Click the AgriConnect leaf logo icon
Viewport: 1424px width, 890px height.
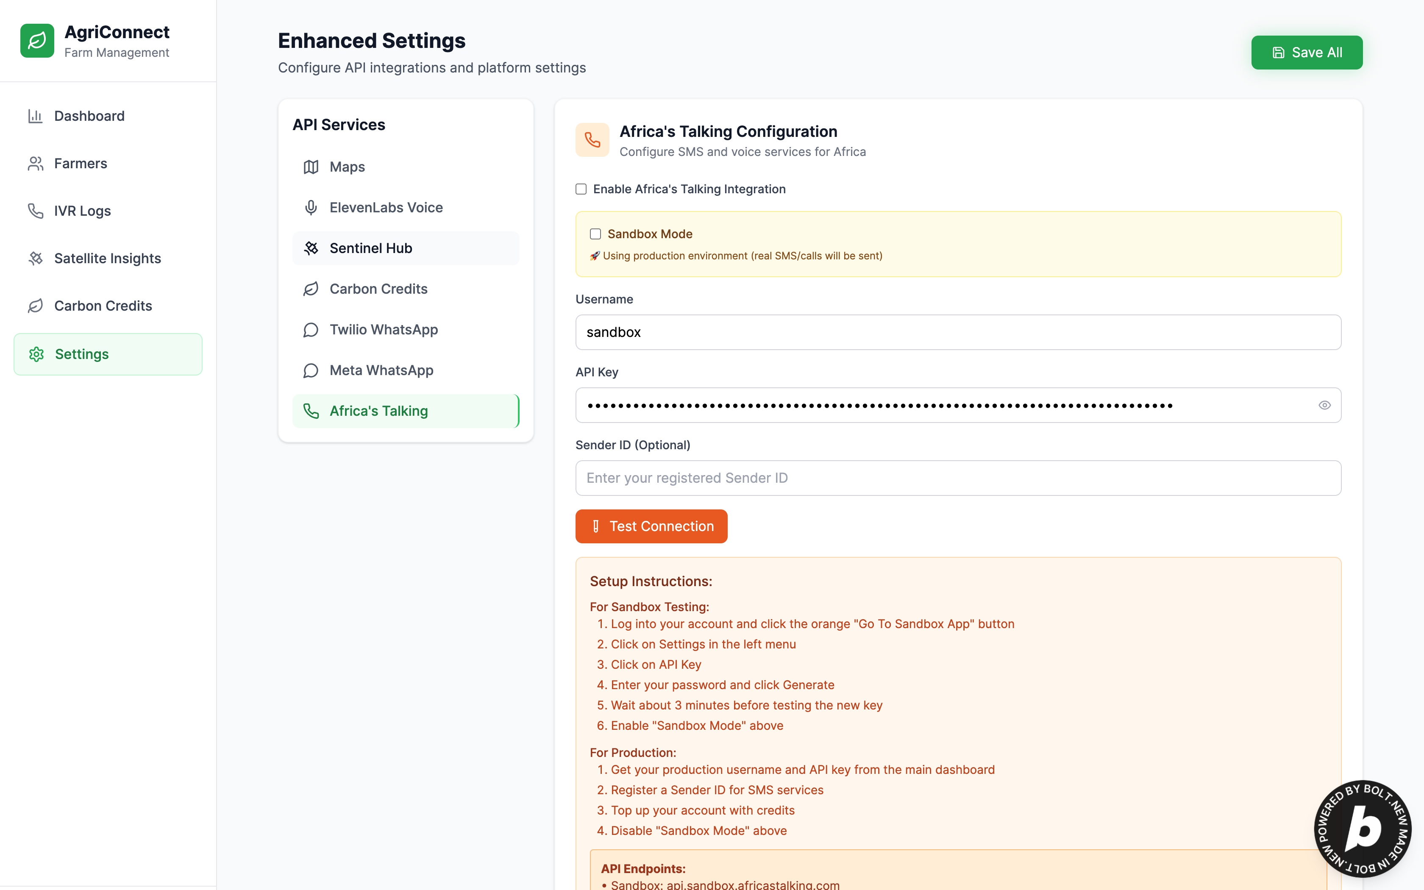click(x=37, y=41)
